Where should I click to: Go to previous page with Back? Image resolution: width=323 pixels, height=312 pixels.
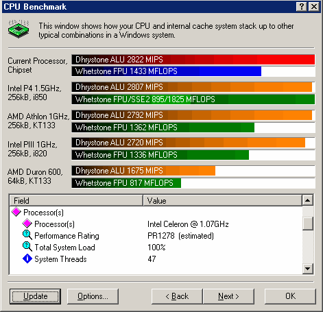click(x=177, y=296)
